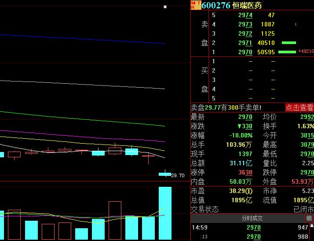The width and height of the screenshot is (314, 241).
Task: Click stock code 600276
Action: click(216, 5)
